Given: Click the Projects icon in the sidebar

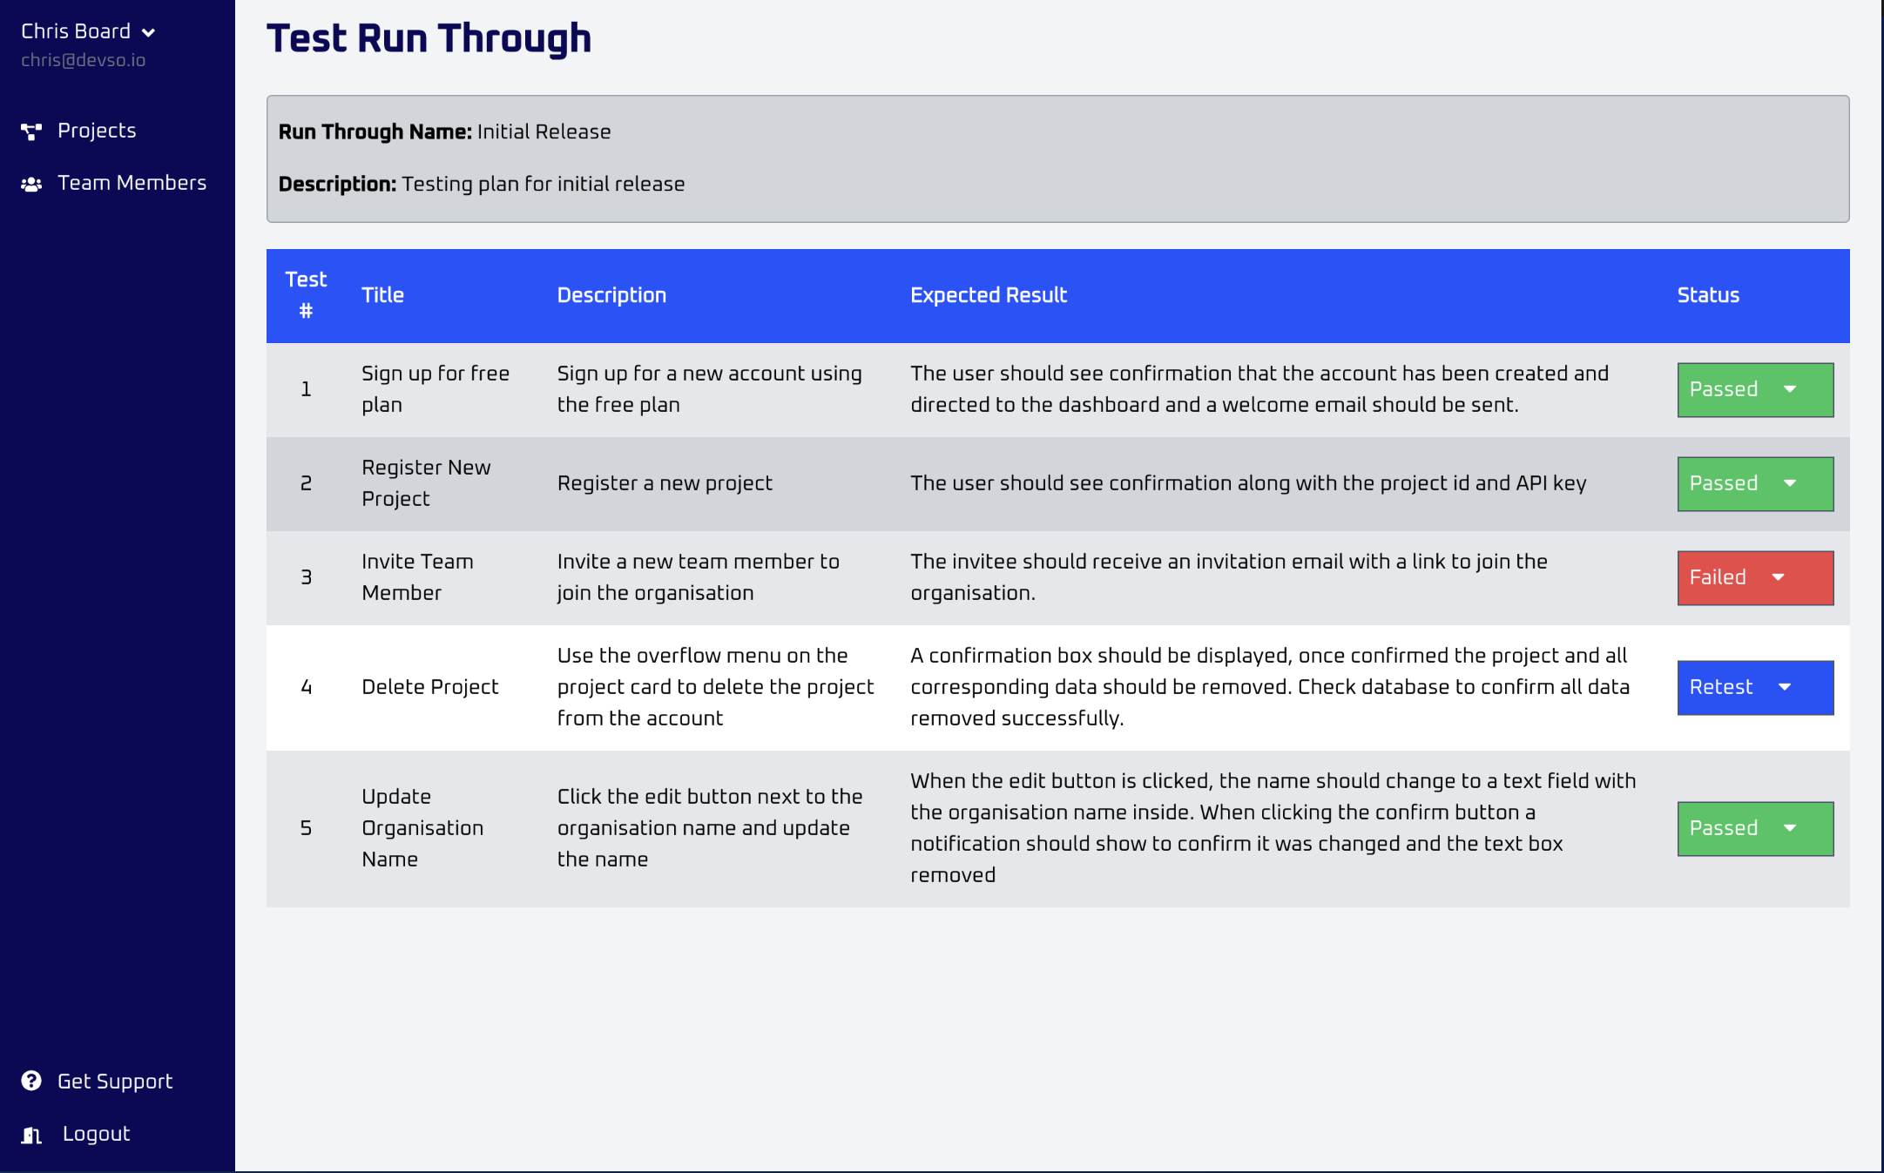Looking at the screenshot, I should (x=31, y=131).
